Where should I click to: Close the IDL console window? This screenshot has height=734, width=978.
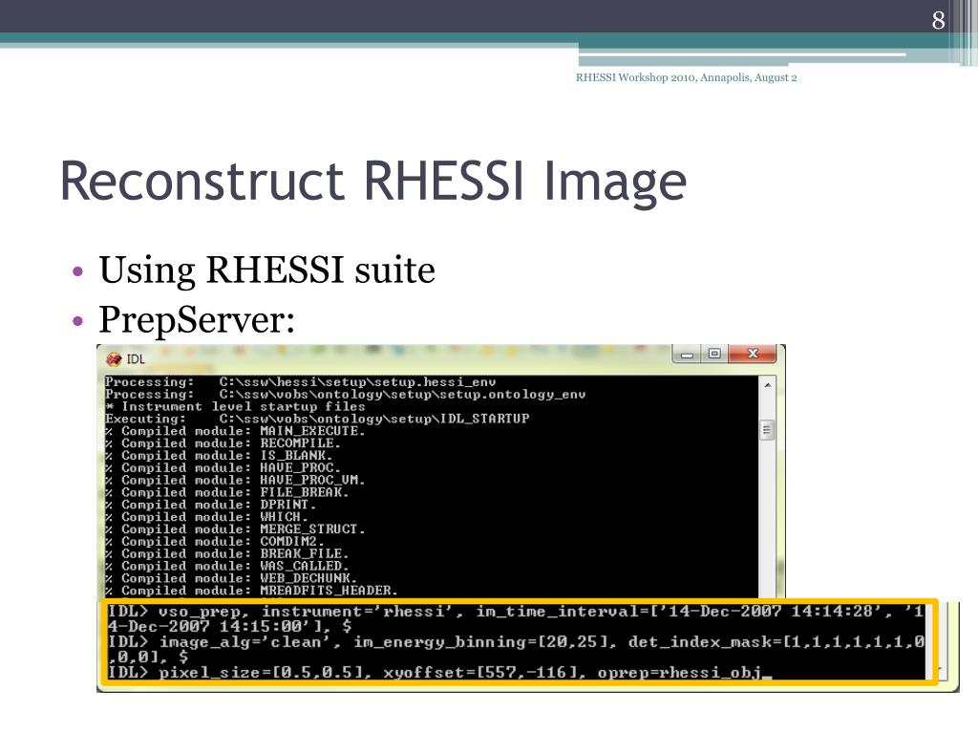(x=753, y=354)
